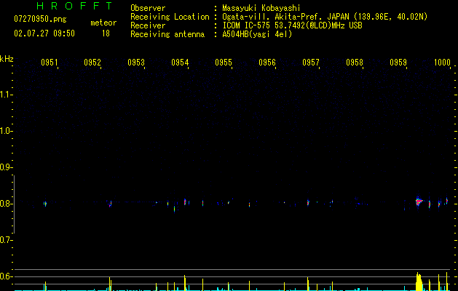Screen dimensions: 458x291
Task: Click the A504HB(yagi 4el) antenna text
Action: (x=257, y=34)
